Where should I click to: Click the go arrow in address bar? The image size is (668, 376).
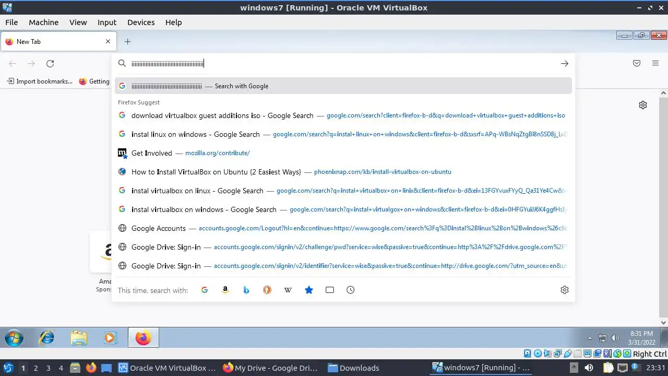565,64
